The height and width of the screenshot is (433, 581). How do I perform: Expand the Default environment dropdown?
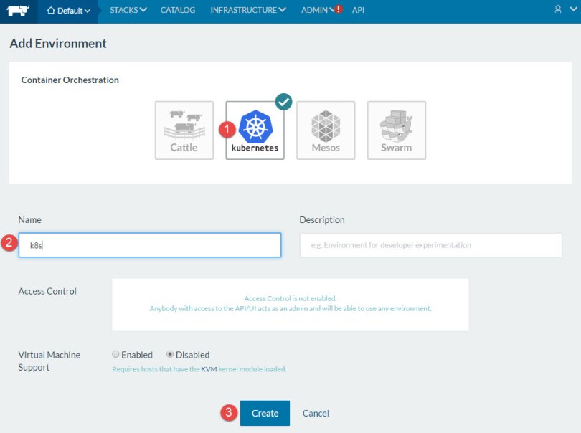[x=69, y=11]
